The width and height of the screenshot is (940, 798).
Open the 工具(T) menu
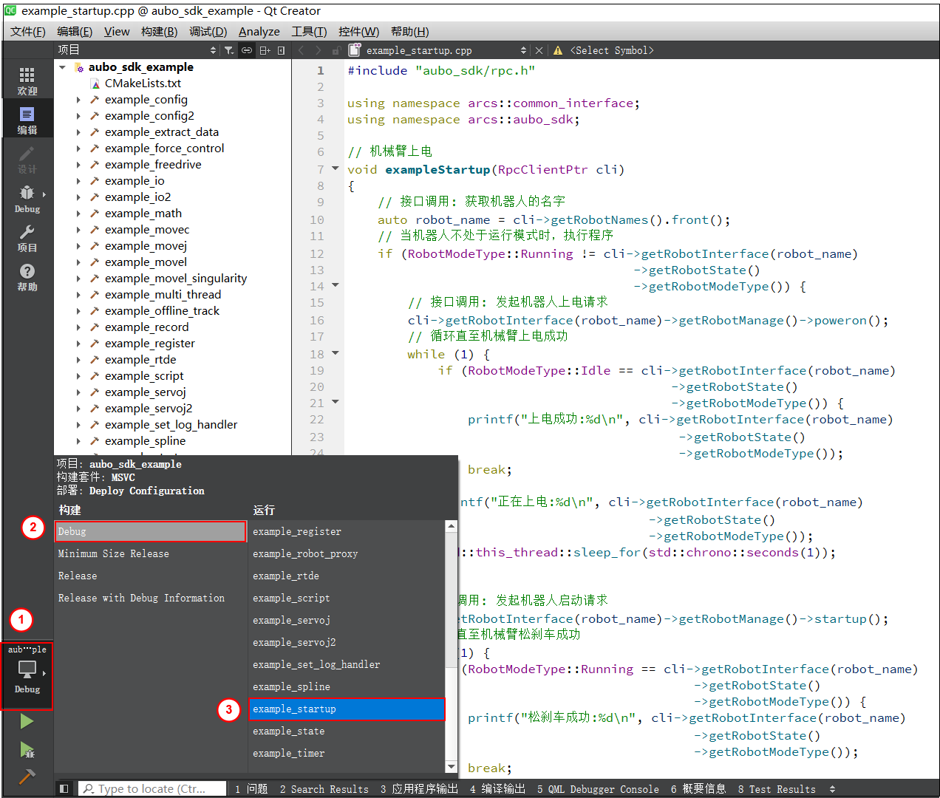coord(309,31)
